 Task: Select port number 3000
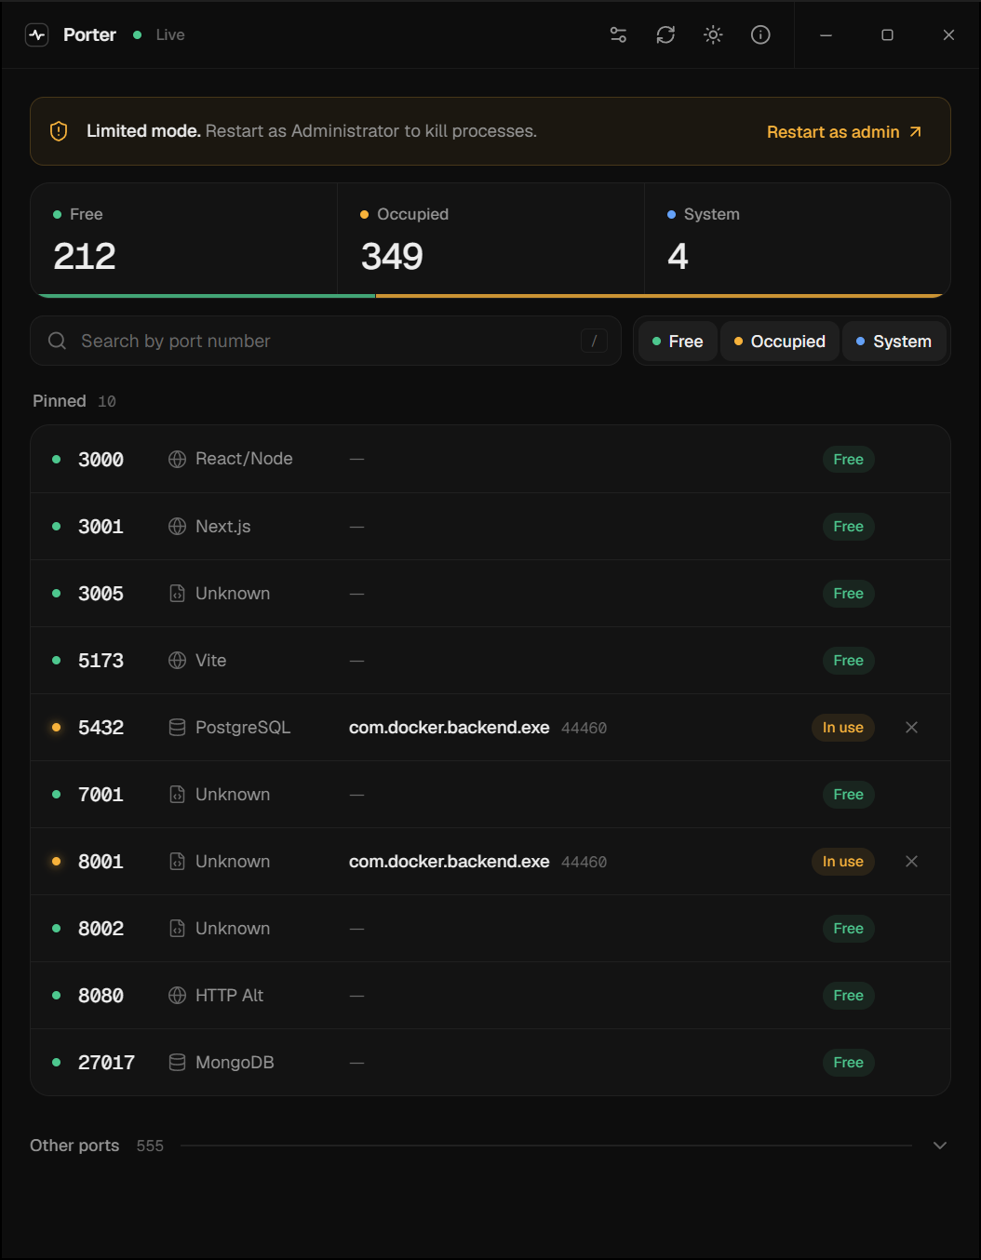[101, 459]
